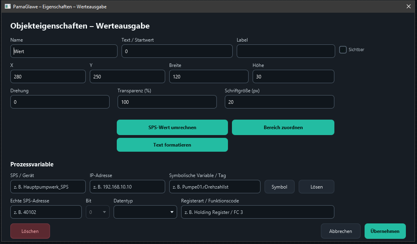Open Text formatieren settings
The width and height of the screenshot is (417, 244).
(x=172, y=145)
